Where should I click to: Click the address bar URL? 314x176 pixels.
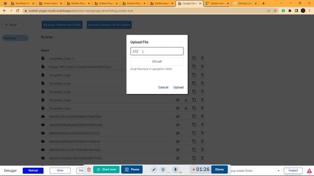coord(81,11)
